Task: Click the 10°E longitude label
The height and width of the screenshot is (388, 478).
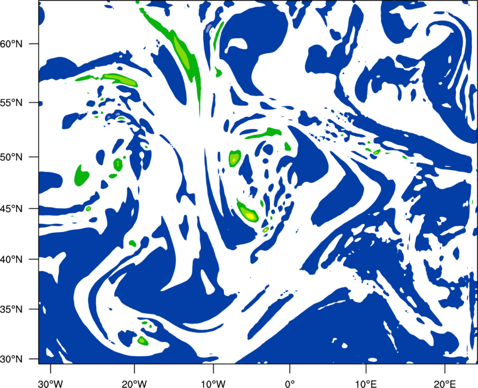Action: pyautogui.click(x=366, y=384)
